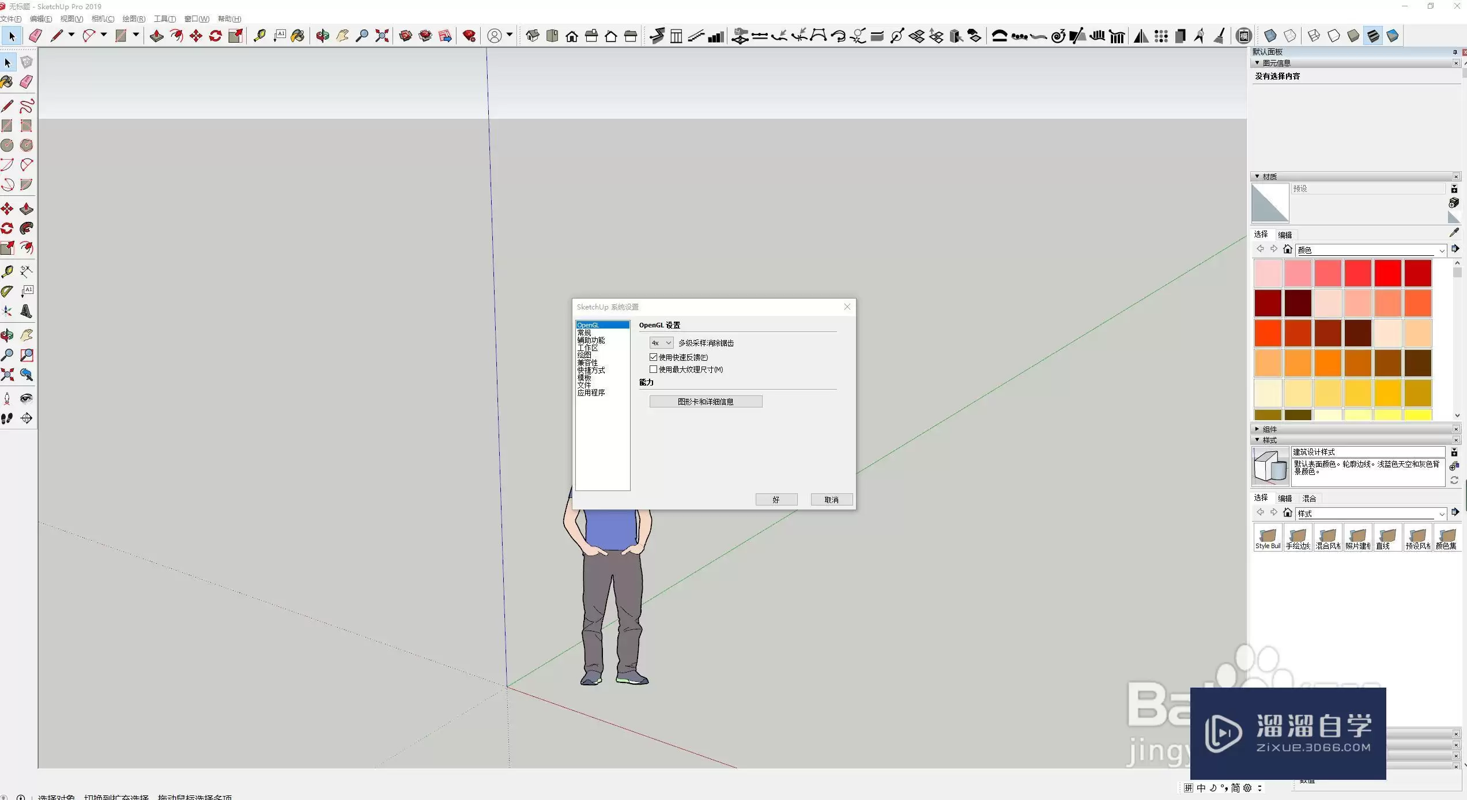This screenshot has width=1467, height=800.
Task: Collapse the 材质 panel
Action: pyautogui.click(x=1257, y=176)
